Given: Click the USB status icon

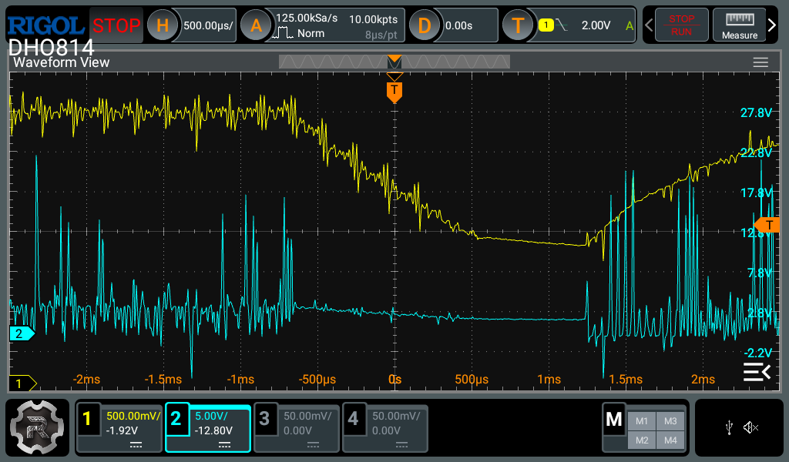Looking at the screenshot, I should [729, 427].
